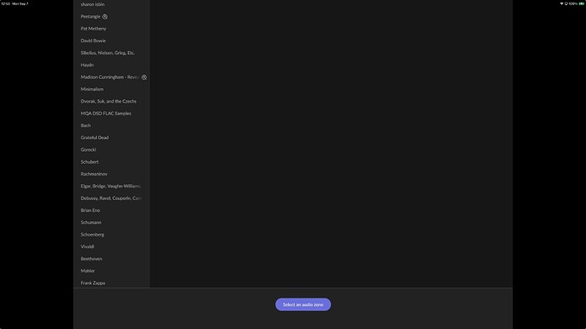Open the Schumann playlist
The height and width of the screenshot is (329, 586).
point(91,222)
